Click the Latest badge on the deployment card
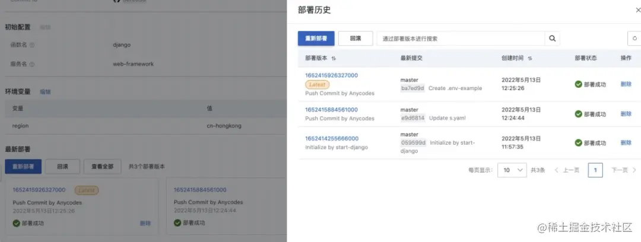The width and height of the screenshot is (641, 242). 86,190
